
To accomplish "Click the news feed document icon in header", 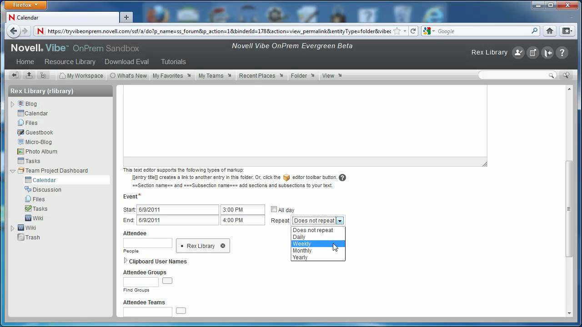I will point(533,53).
